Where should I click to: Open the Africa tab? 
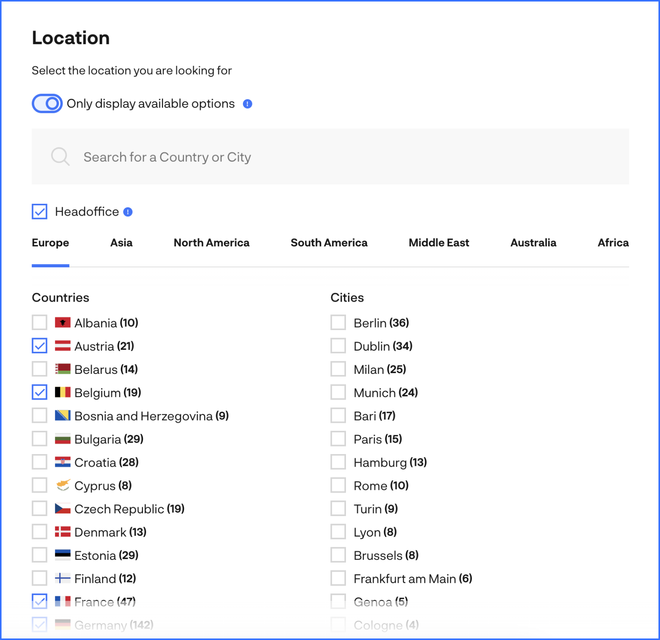(x=613, y=243)
